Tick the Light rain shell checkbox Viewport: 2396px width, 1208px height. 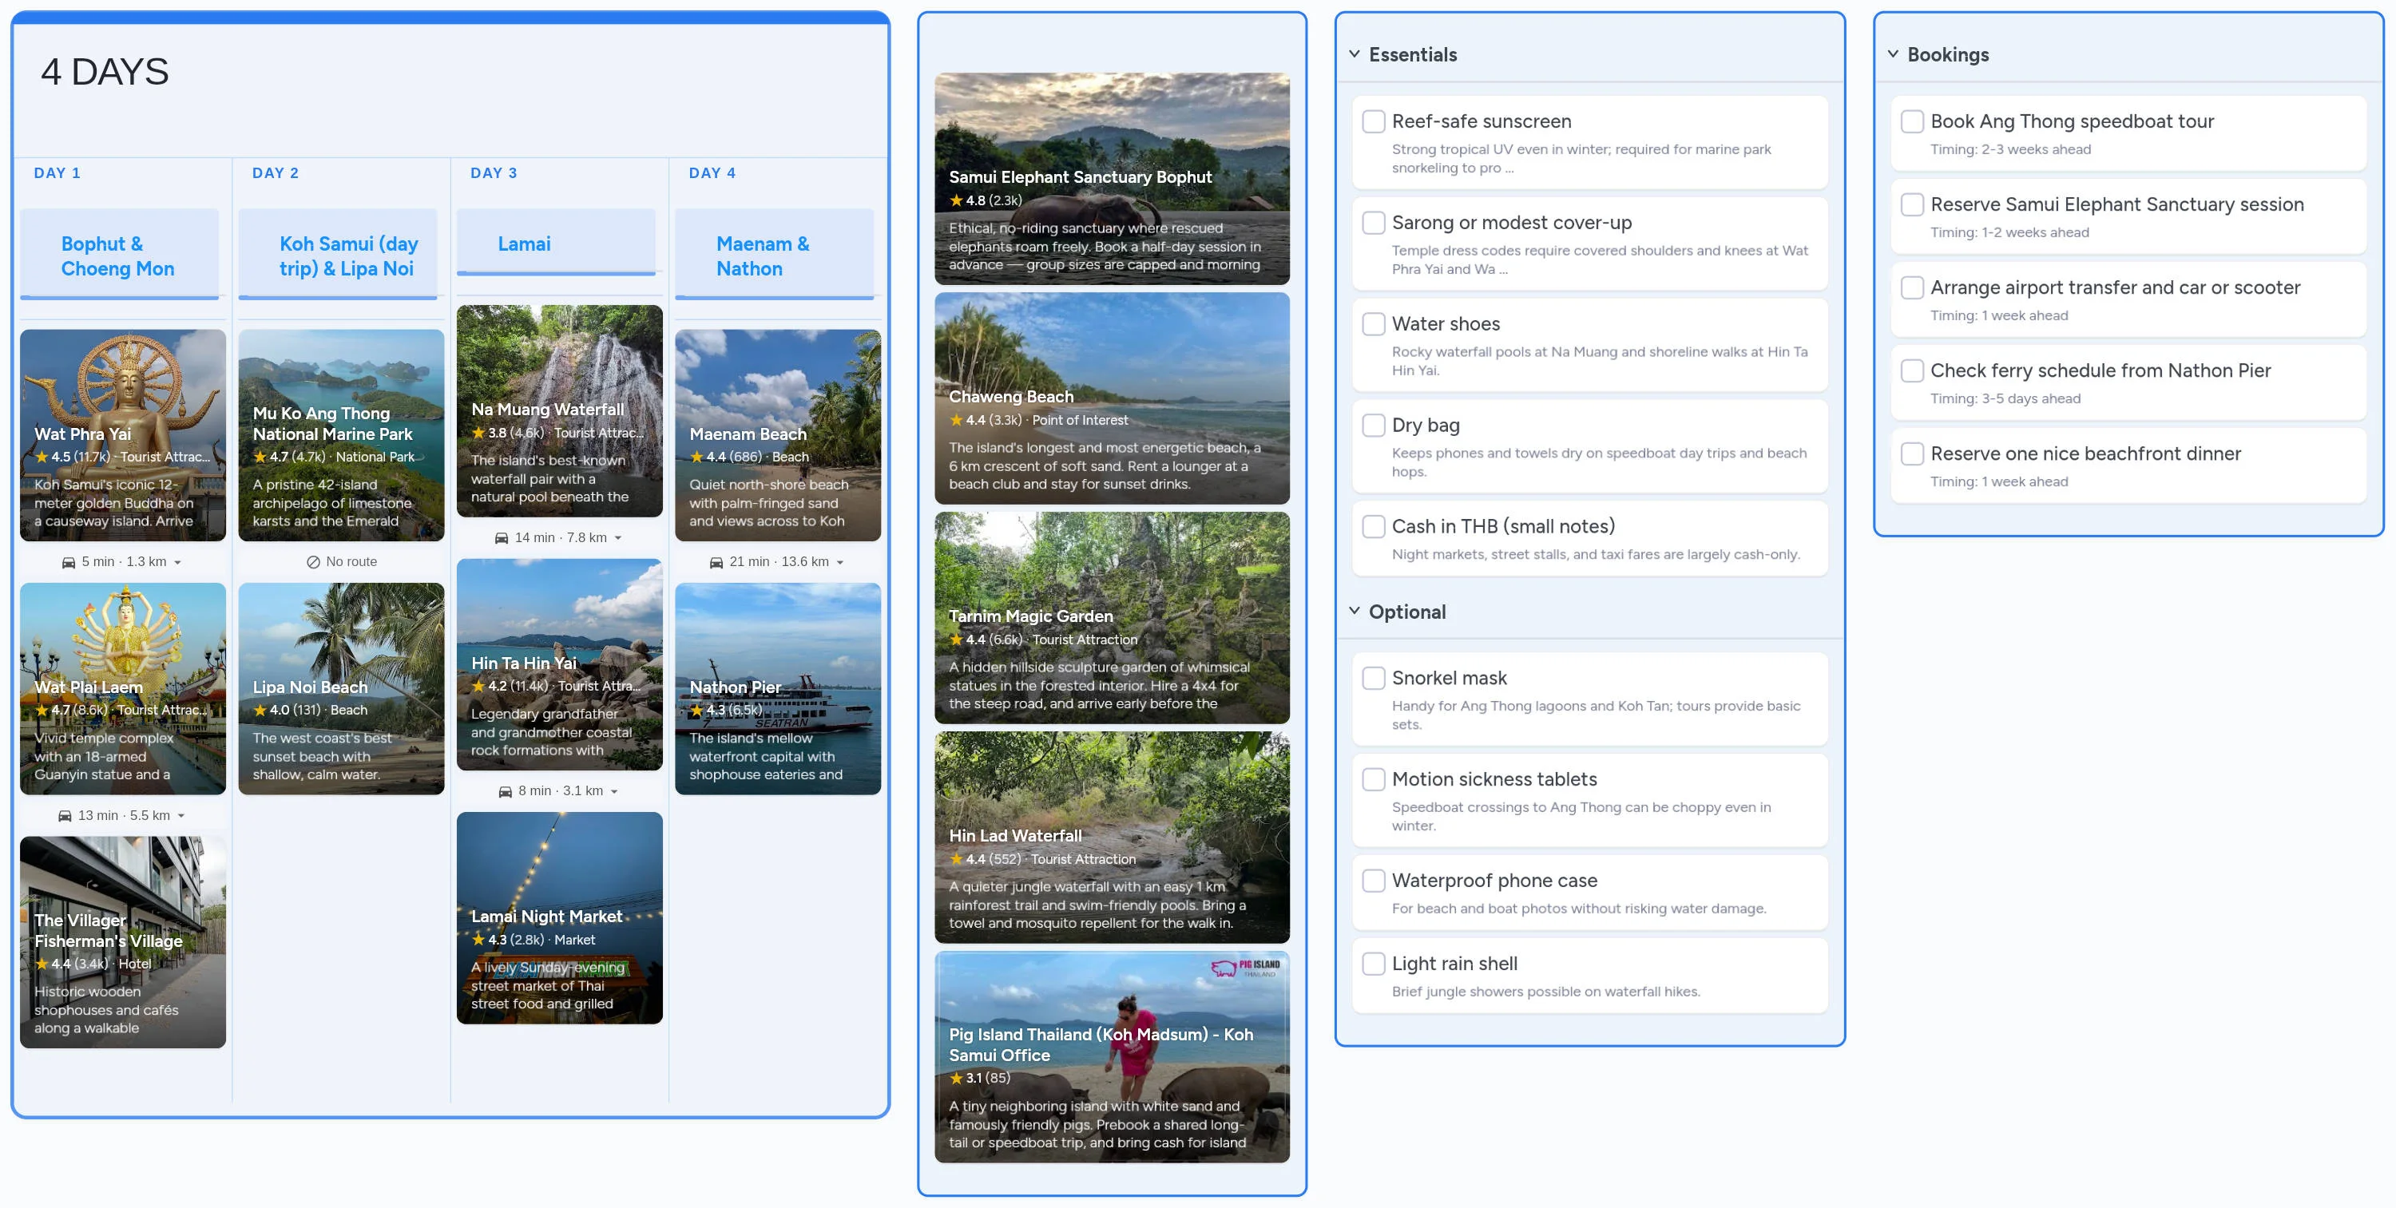tap(1374, 964)
